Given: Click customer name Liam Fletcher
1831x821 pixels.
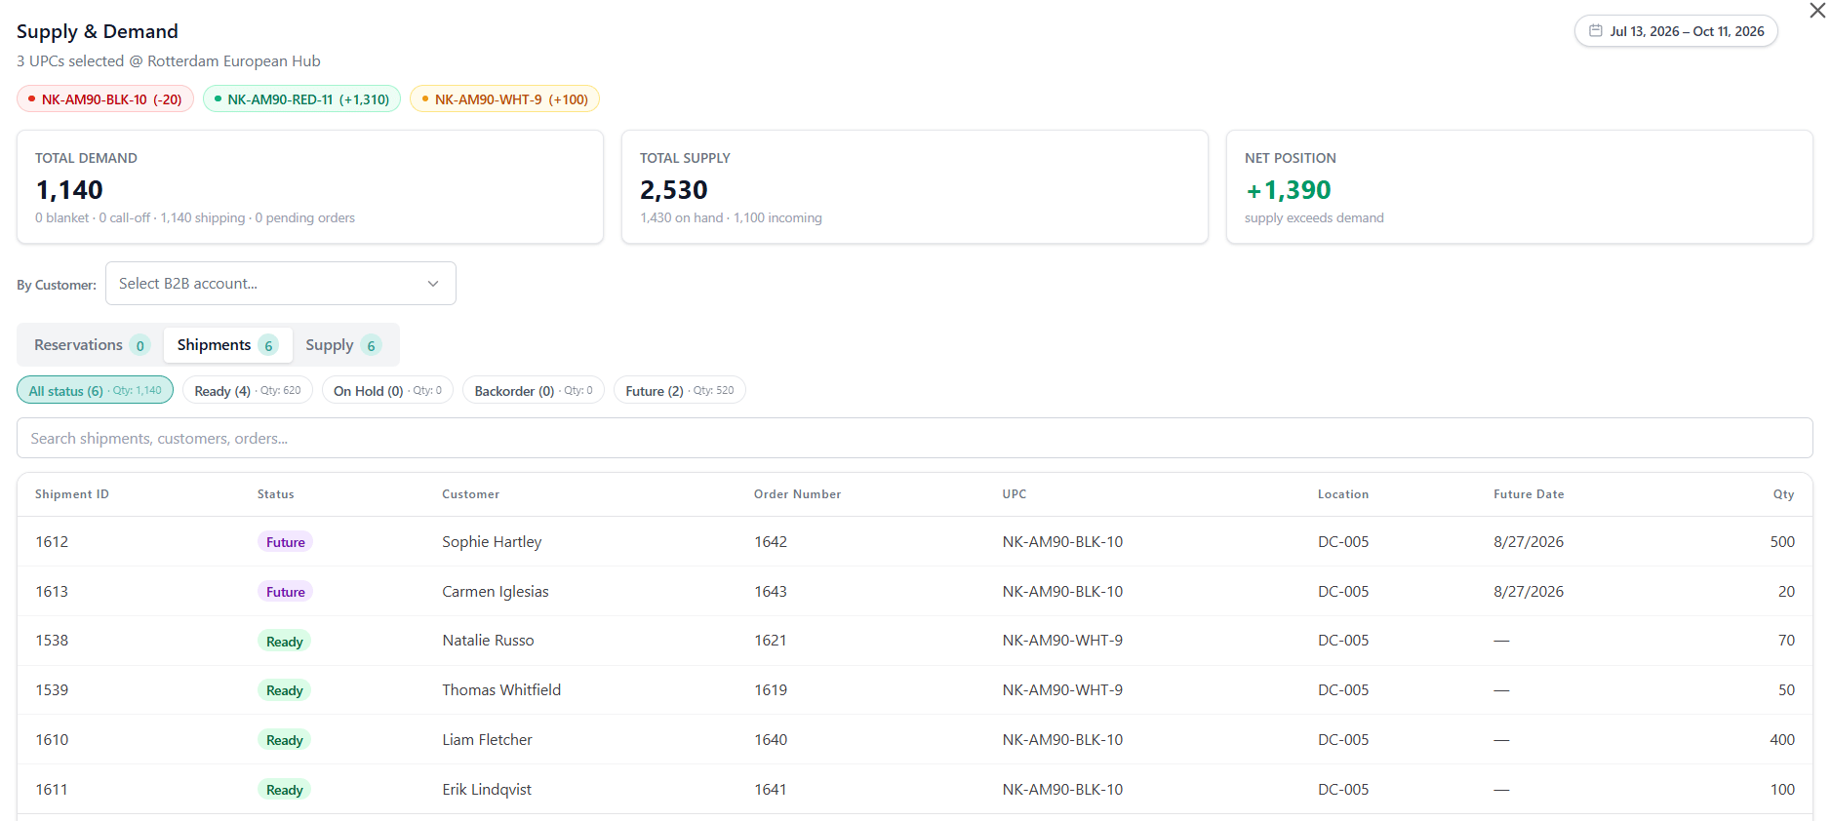Looking at the screenshot, I should tap(487, 740).
